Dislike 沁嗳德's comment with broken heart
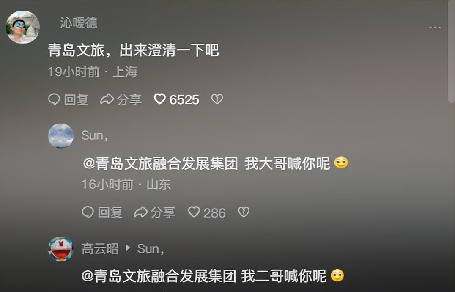 tap(217, 99)
